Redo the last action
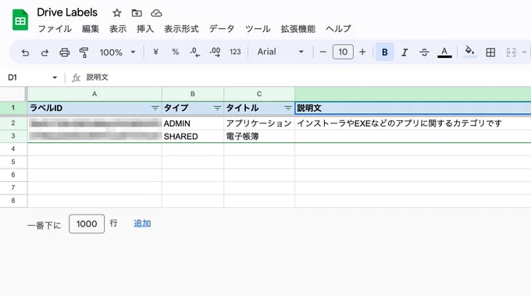The height and width of the screenshot is (296, 531). click(45, 52)
